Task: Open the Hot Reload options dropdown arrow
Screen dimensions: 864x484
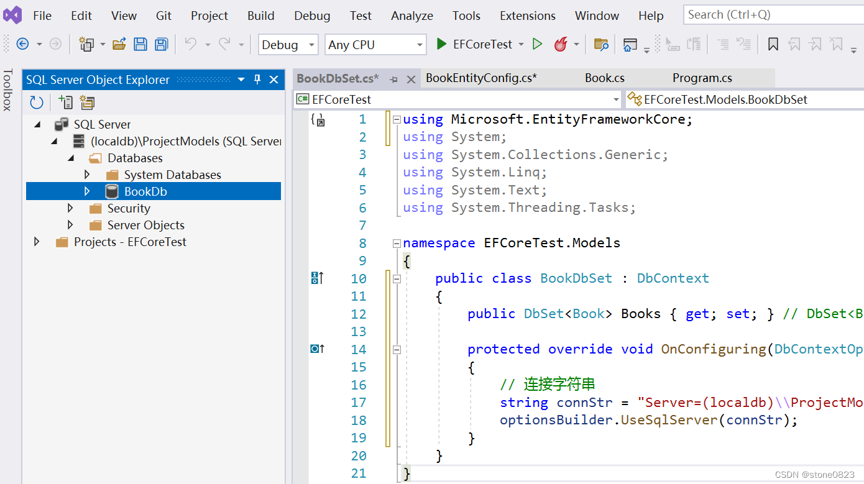Action: (x=576, y=44)
